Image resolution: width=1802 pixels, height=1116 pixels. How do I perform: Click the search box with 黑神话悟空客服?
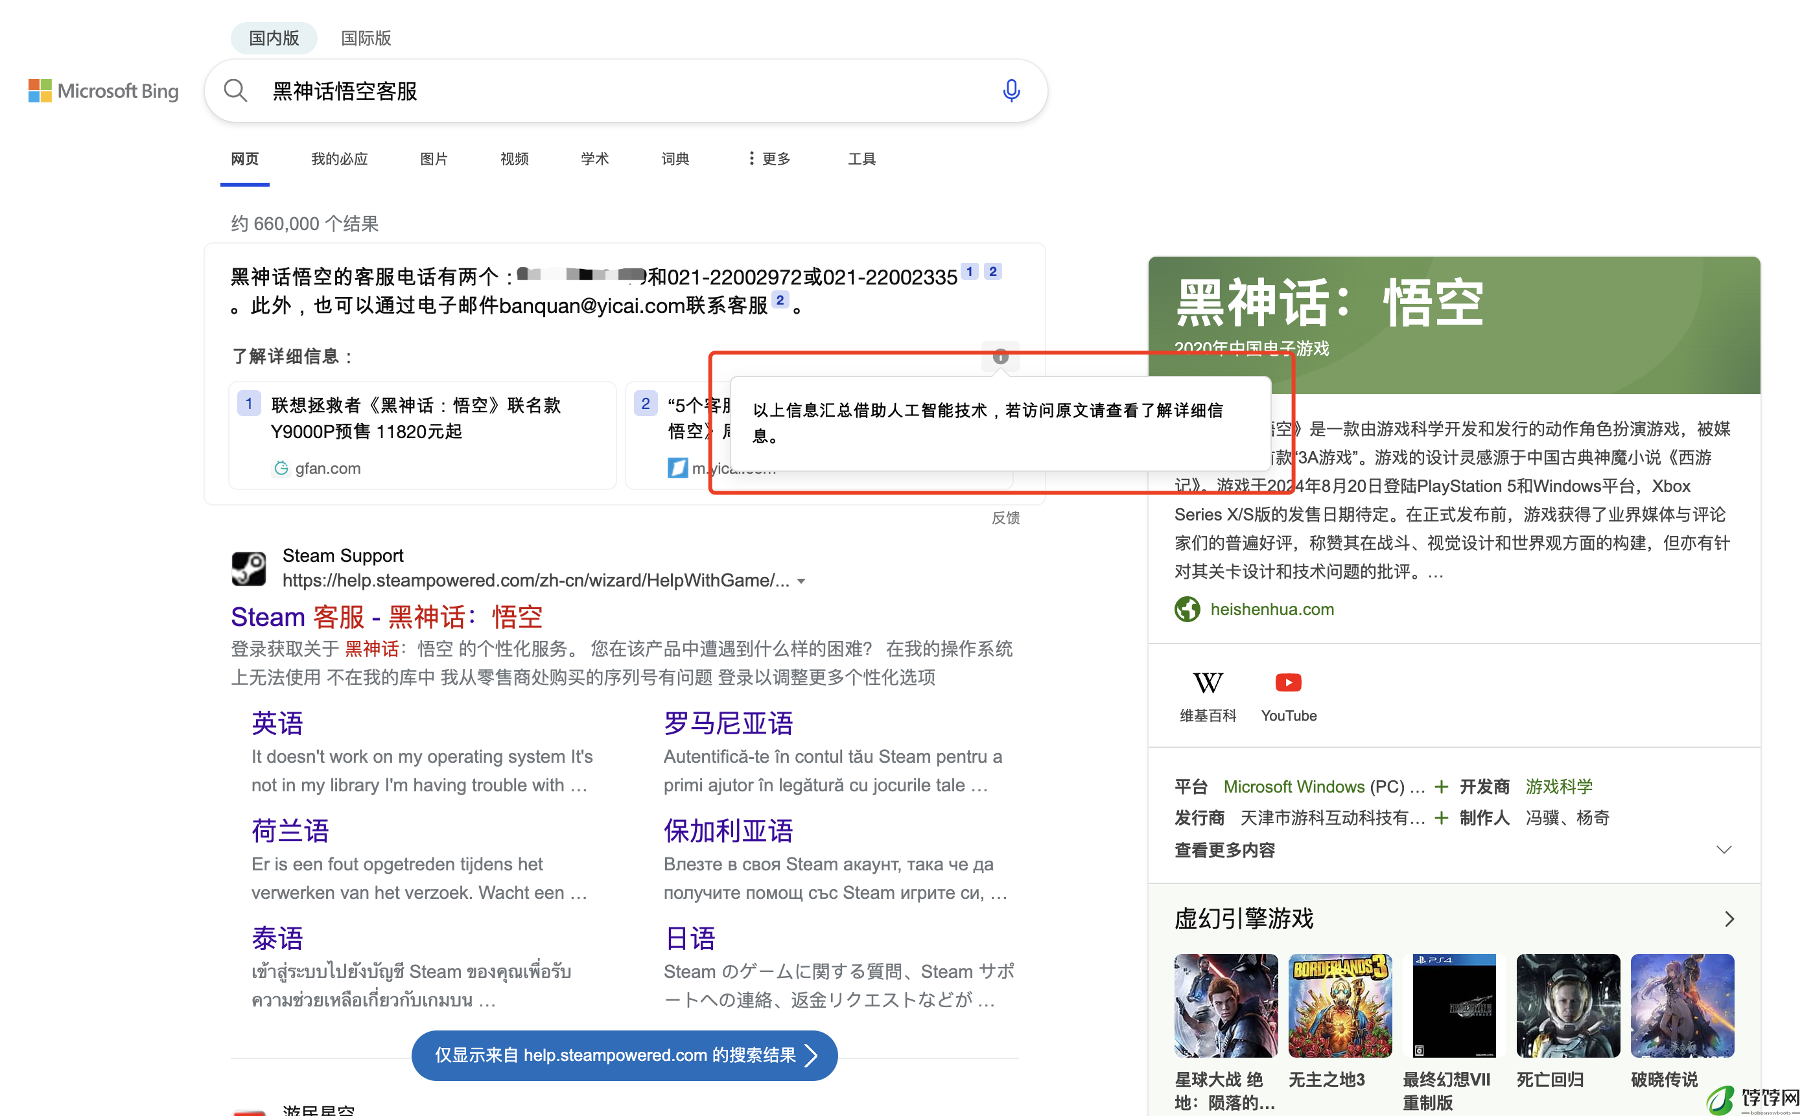pos(626,91)
